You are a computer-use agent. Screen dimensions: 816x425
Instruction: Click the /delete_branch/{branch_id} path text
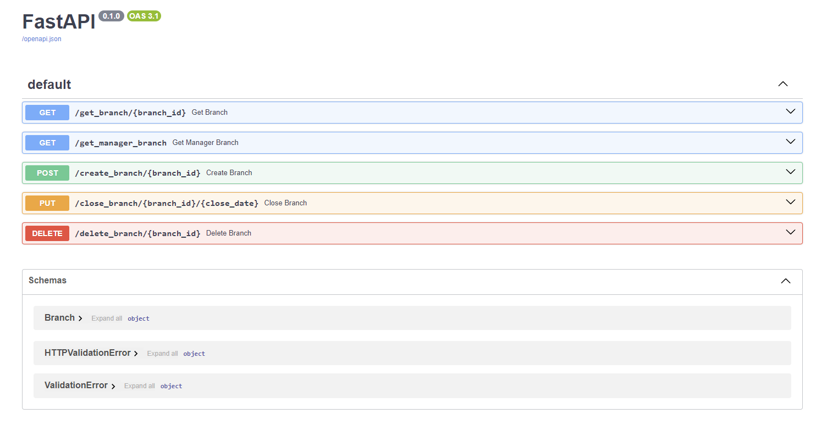(x=138, y=233)
